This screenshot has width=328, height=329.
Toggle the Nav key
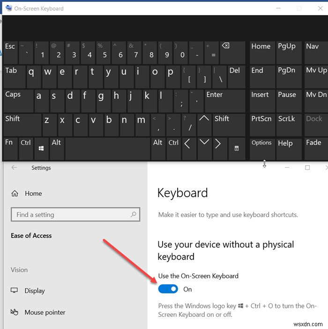point(316,53)
